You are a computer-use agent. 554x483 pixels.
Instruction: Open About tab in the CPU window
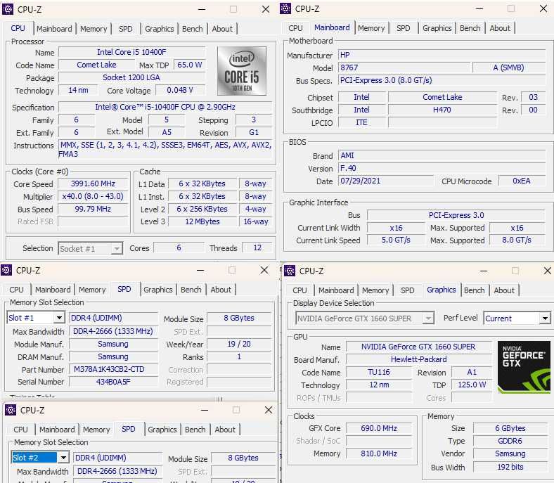tap(222, 29)
